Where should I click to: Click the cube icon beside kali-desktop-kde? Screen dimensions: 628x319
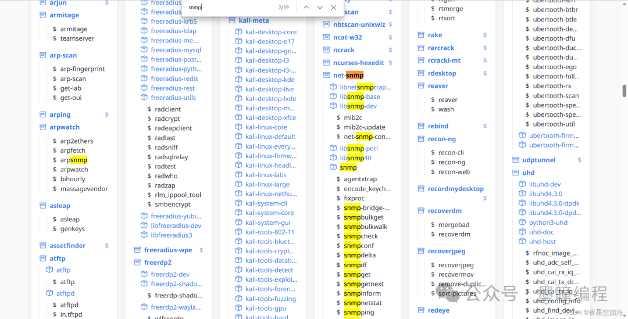click(239, 79)
